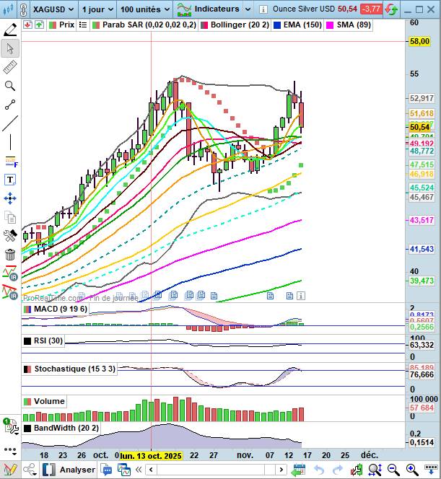Viewport: 441px width, 479px height.
Task: Click the Analyser button
Action: [x=69, y=470]
